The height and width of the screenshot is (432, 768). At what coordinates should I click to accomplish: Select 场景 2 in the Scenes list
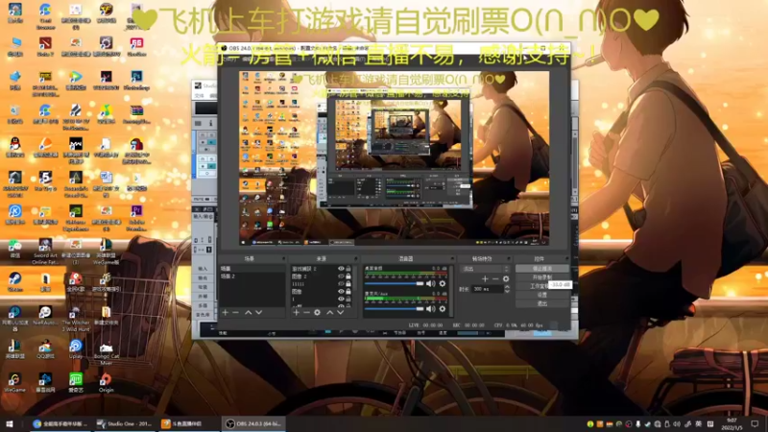click(252, 276)
